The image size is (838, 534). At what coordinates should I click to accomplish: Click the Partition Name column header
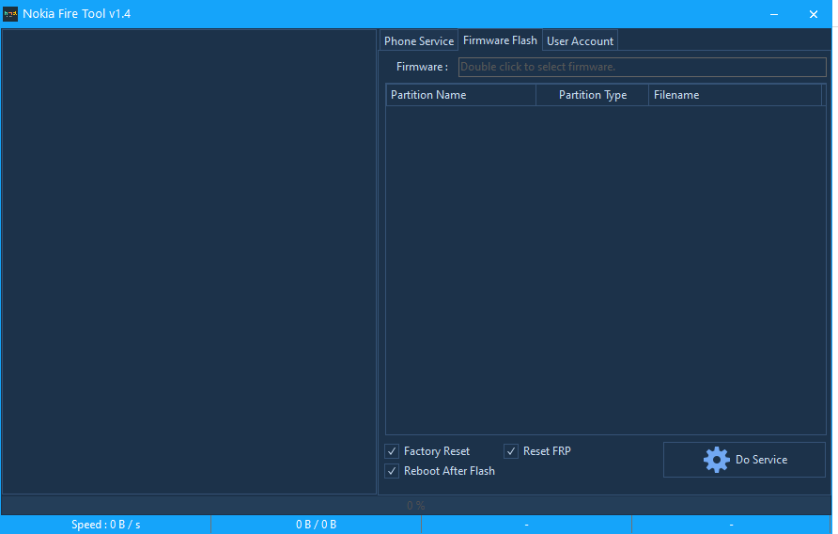(460, 95)
